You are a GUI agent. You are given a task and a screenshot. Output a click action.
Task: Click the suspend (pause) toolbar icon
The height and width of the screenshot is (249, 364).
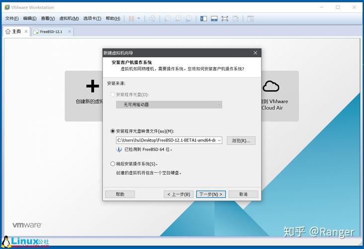131,18
